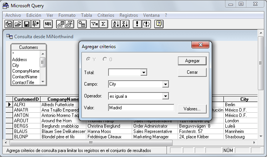Click the Criteria Equals filter icon
The height and width of the screenshot is (157, 267).
click(x=94, y=24)
